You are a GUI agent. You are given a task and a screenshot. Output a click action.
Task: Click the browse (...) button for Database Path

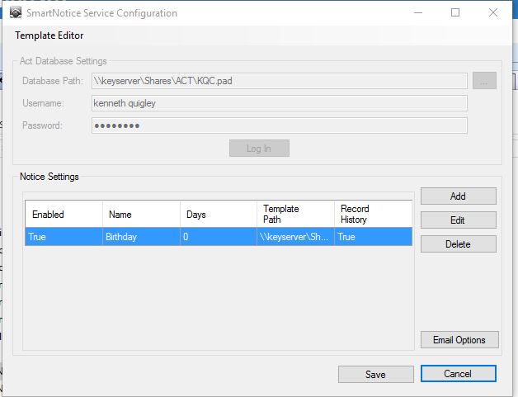click(x=484, y=81)
